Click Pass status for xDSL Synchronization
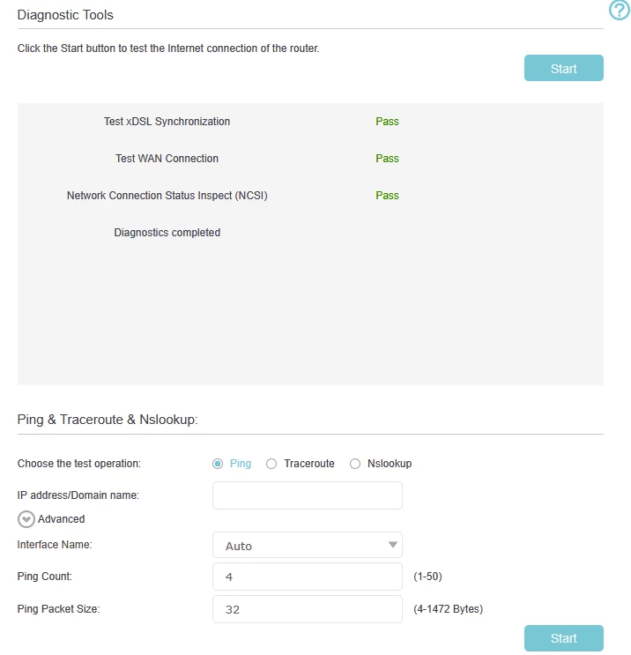Viewport: 631px width, 655px height. click(x=387, y=122)
